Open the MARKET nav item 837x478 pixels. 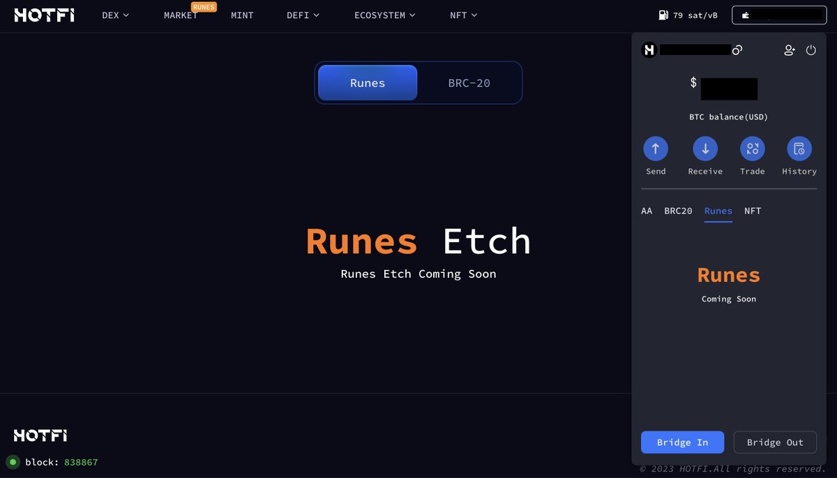181,15
